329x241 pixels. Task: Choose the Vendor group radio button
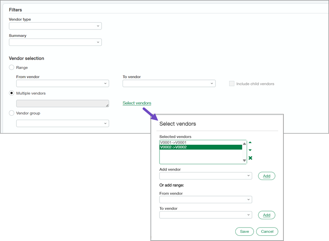coord(12,113)
